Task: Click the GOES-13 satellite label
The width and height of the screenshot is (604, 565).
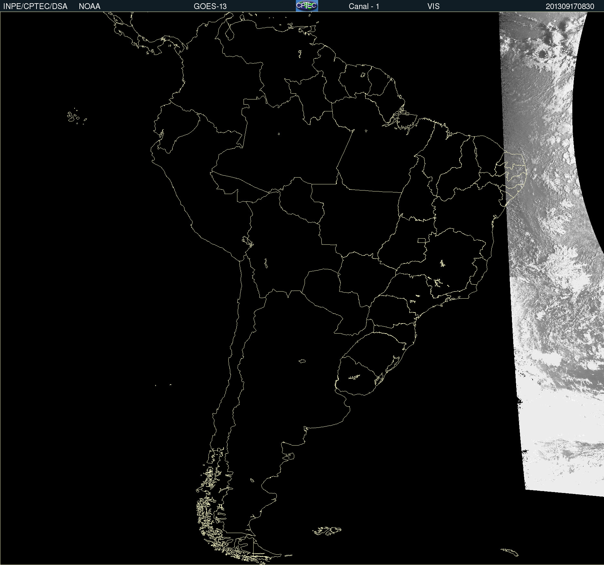Action: point(210,6)
